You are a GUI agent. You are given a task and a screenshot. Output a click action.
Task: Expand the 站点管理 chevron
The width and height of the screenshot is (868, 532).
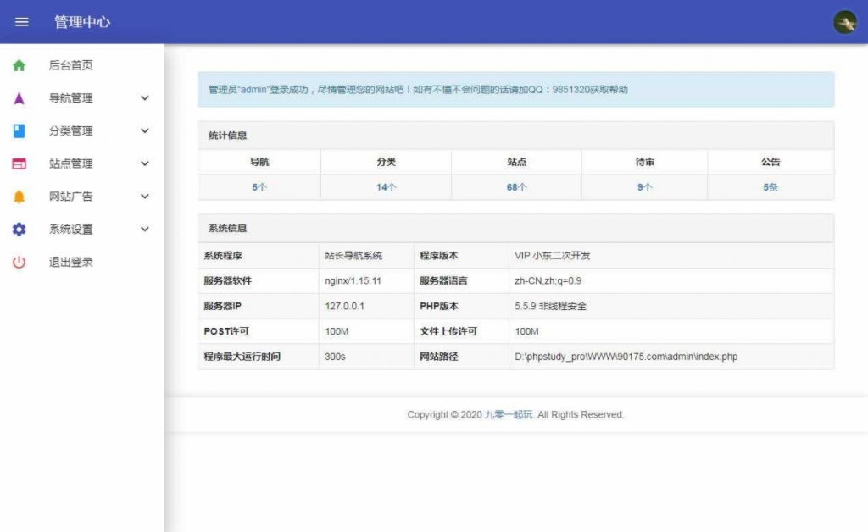click(144, 163)
